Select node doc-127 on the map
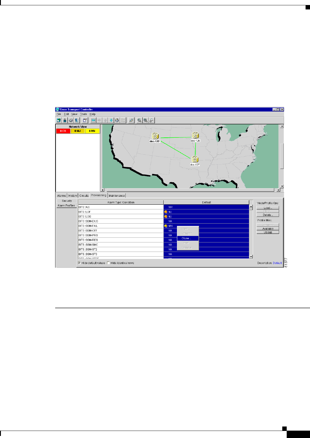The image size is (310, 438). click(195, 159)
